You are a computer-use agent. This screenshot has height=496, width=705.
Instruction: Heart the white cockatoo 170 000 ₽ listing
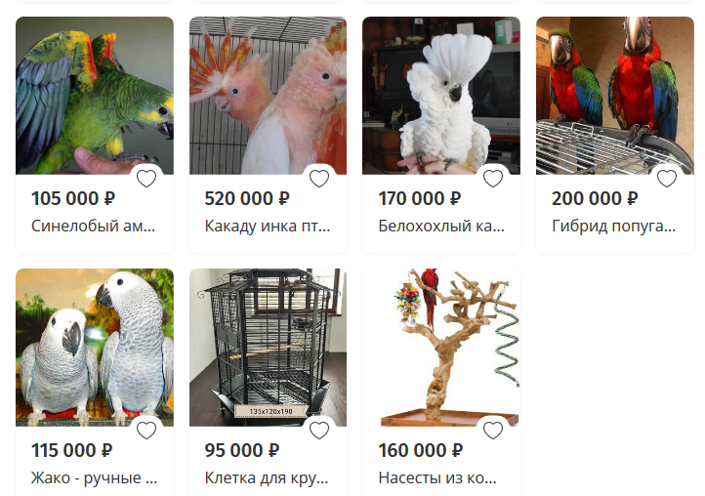point(493,179)
